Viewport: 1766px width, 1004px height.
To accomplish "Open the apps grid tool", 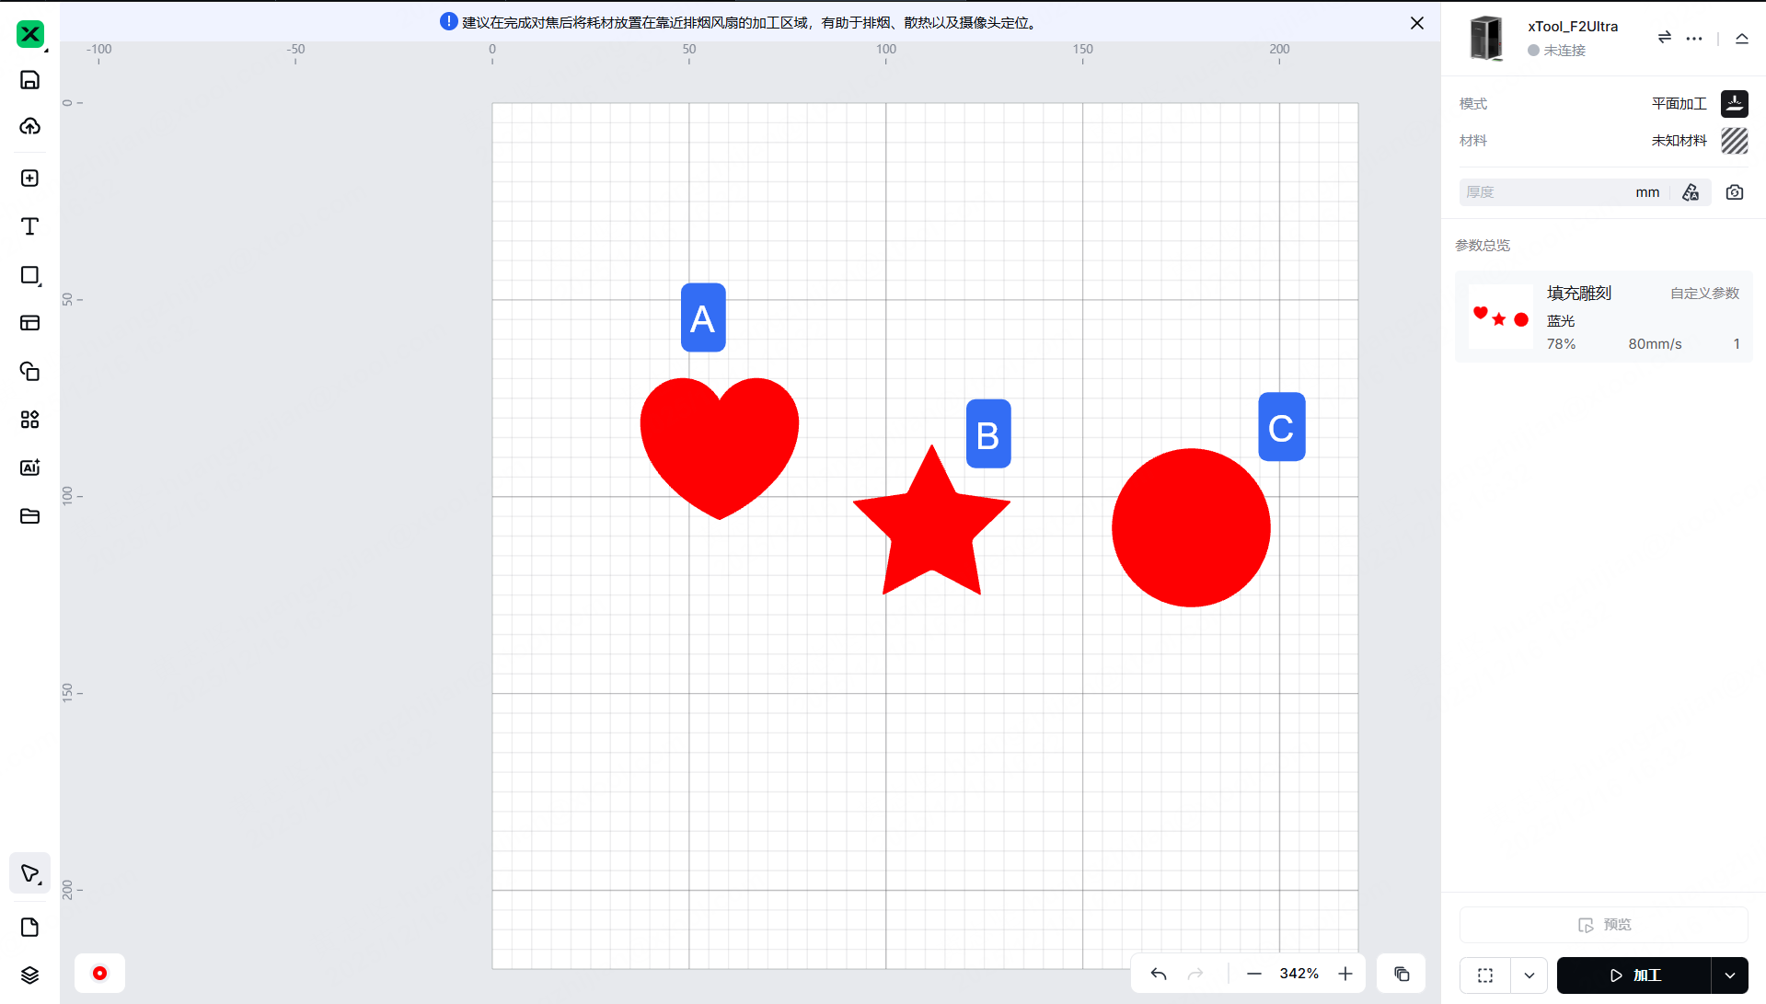I will tap(29, 420).
